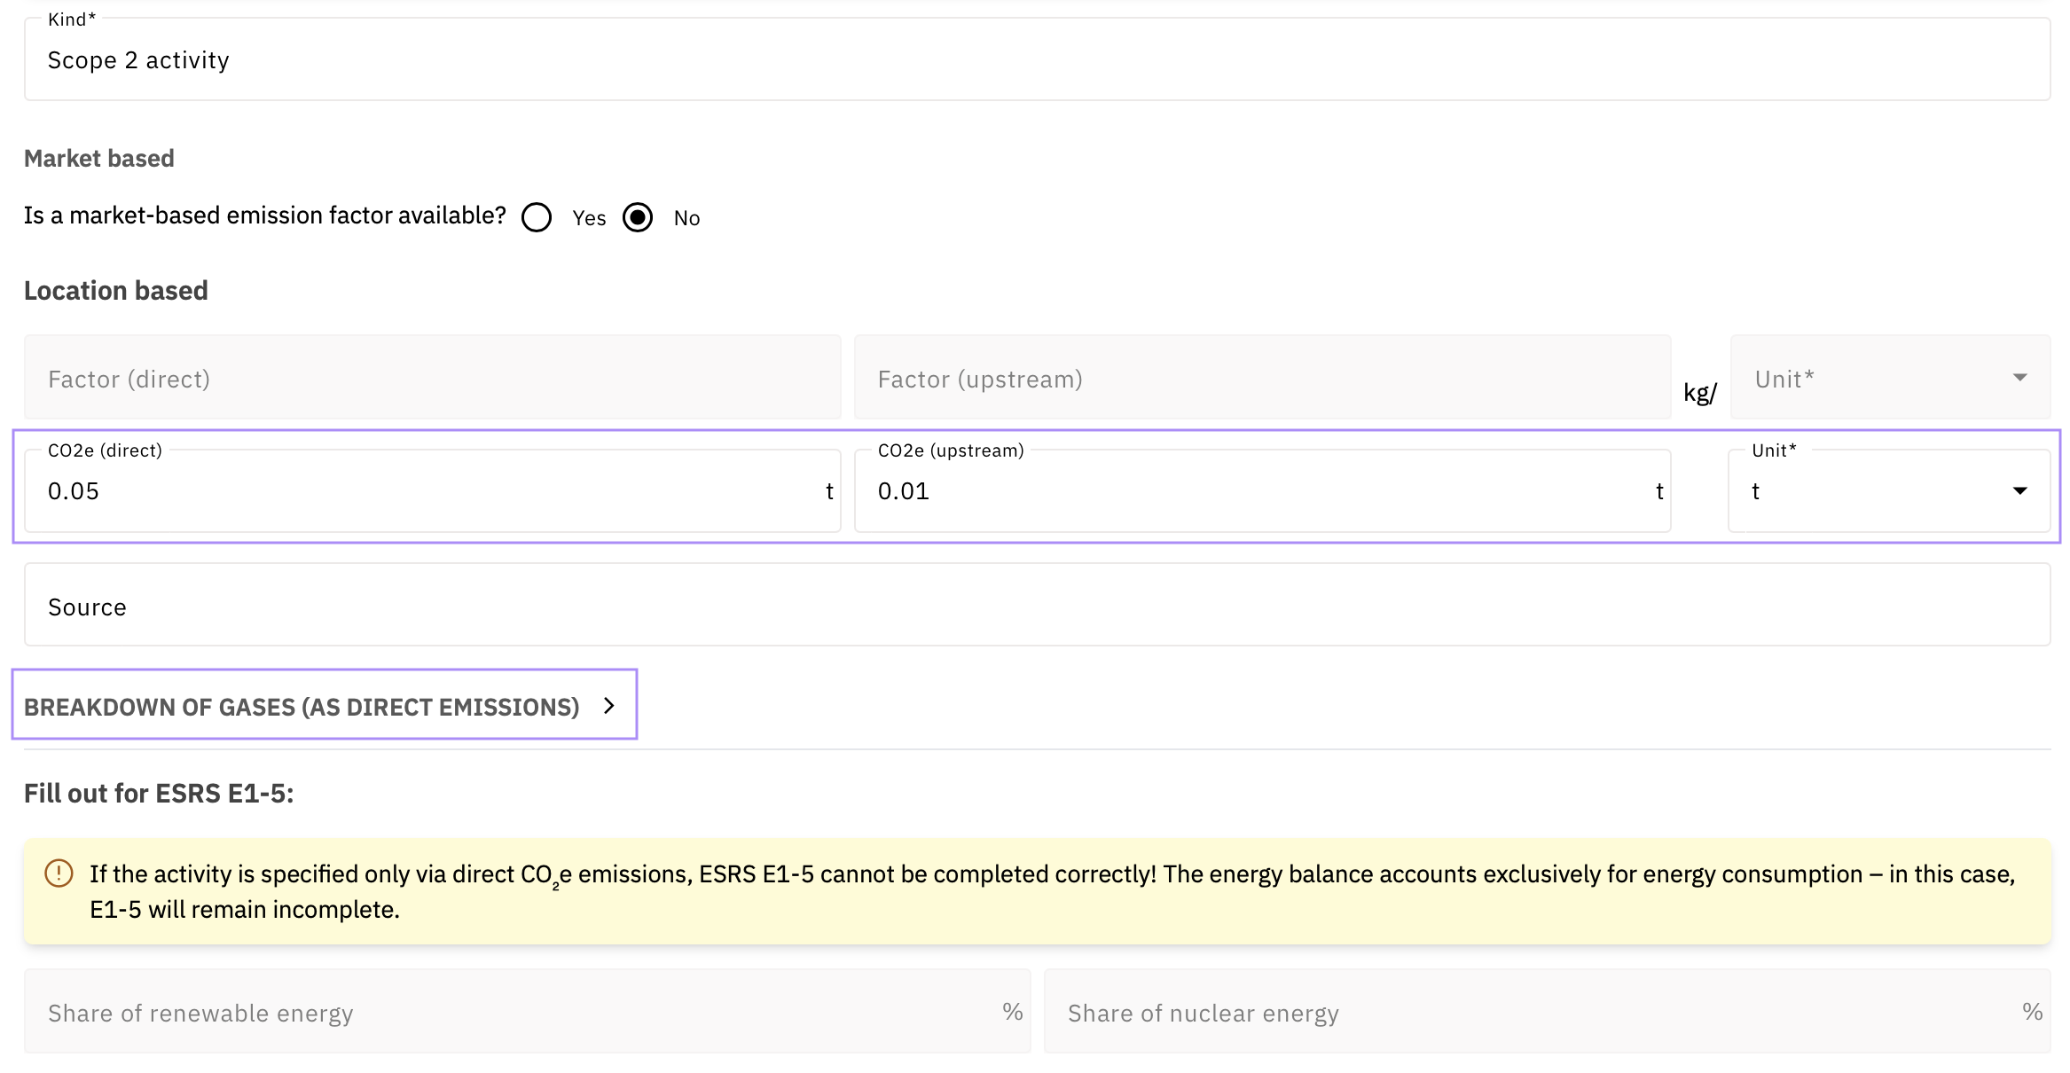The width and height of the screenshot is (2070, 1073).
Task: Click the warning icon in yellow notice
Action: [59, 873]
